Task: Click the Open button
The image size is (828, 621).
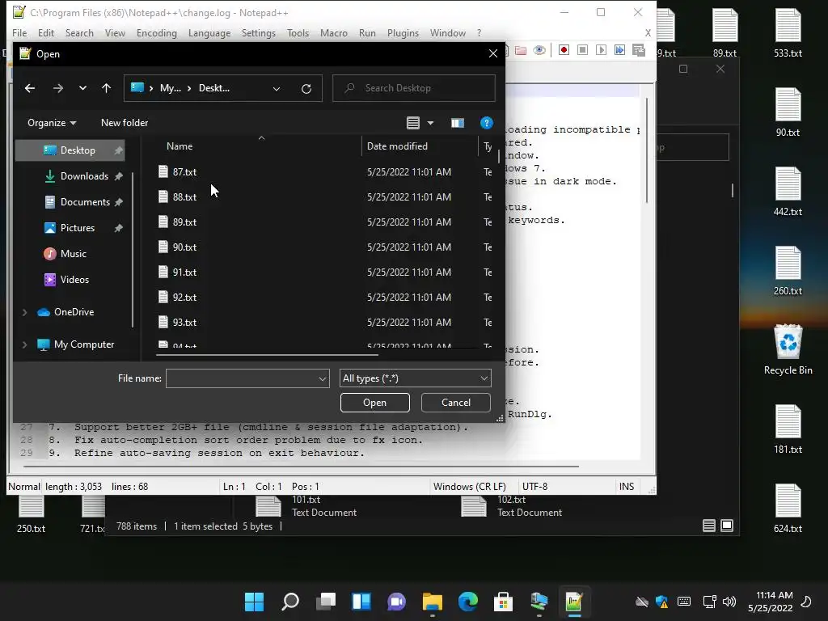Action: (x=375, y=403)
